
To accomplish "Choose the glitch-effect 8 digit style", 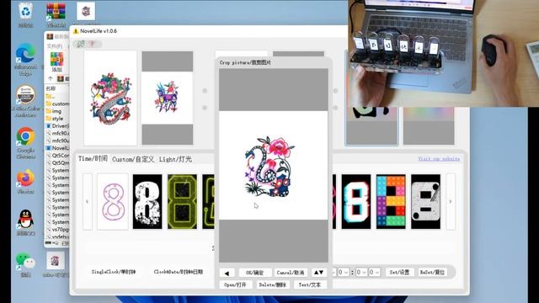I will point(356,201).
